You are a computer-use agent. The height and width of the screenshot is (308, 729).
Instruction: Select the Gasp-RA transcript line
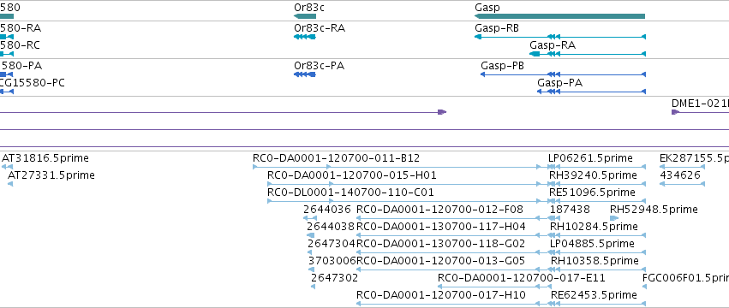(x=588, y=54)
